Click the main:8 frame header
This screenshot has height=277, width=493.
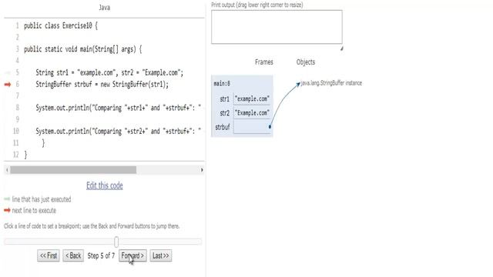[222, 83]
